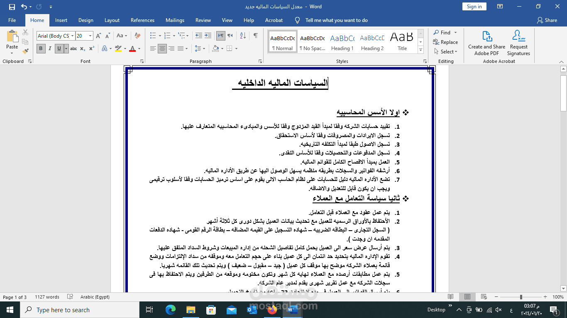Toggle Underline formatting
The width and height of the screenshot is (567, 318).
[x=59, y=48]
